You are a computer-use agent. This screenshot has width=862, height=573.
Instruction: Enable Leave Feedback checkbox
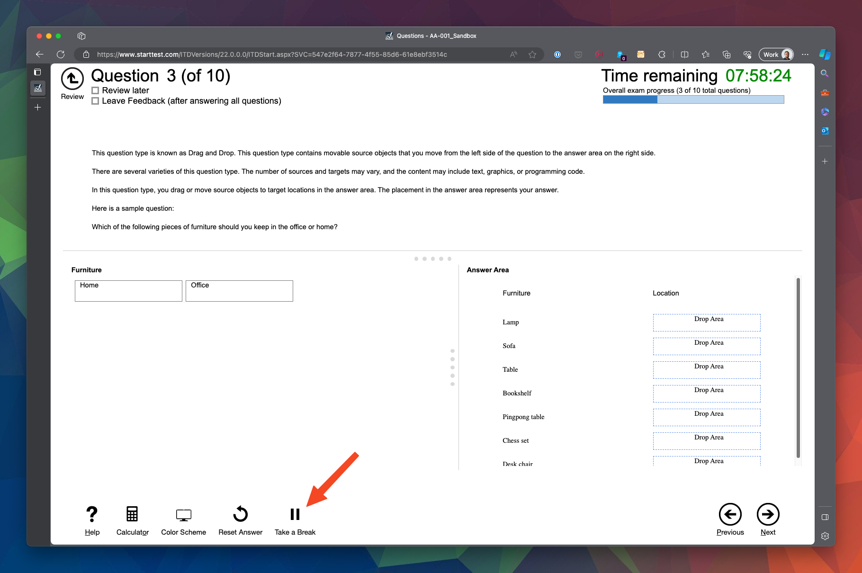pyautogui.click(x=95, y=101)
